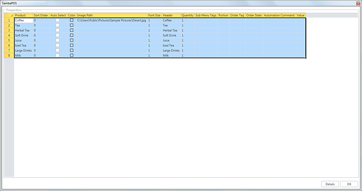Select the Soft Drink product cell
This screenshot has width=362, height=191.
tap(24, 35)
